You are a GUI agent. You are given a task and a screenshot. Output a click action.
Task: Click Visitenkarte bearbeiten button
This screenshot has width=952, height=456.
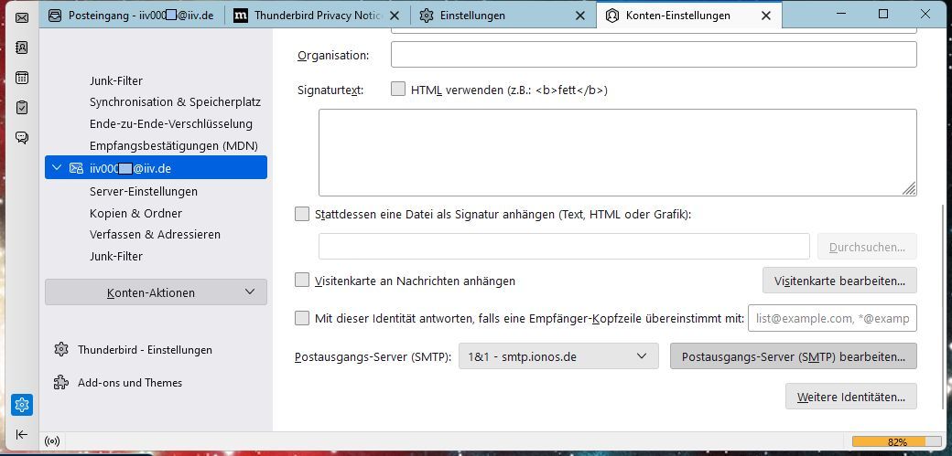pos(839,281)
